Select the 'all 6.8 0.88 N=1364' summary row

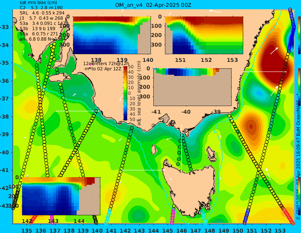43,39
